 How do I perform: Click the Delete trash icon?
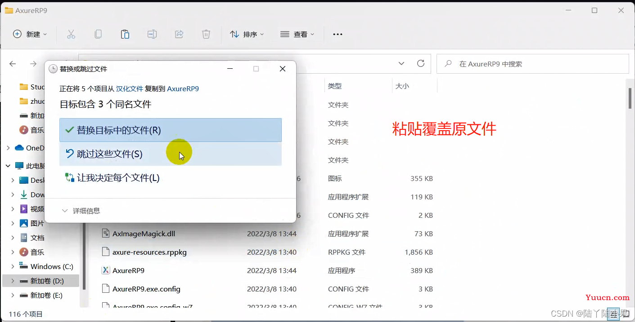coord(206,34)
